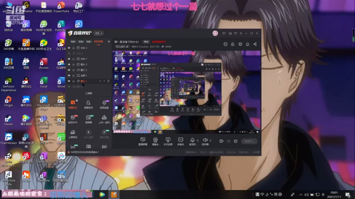Move 窗口 1 layer up with arrow
This screenshot has width=355, height=199.
point(100,81)
